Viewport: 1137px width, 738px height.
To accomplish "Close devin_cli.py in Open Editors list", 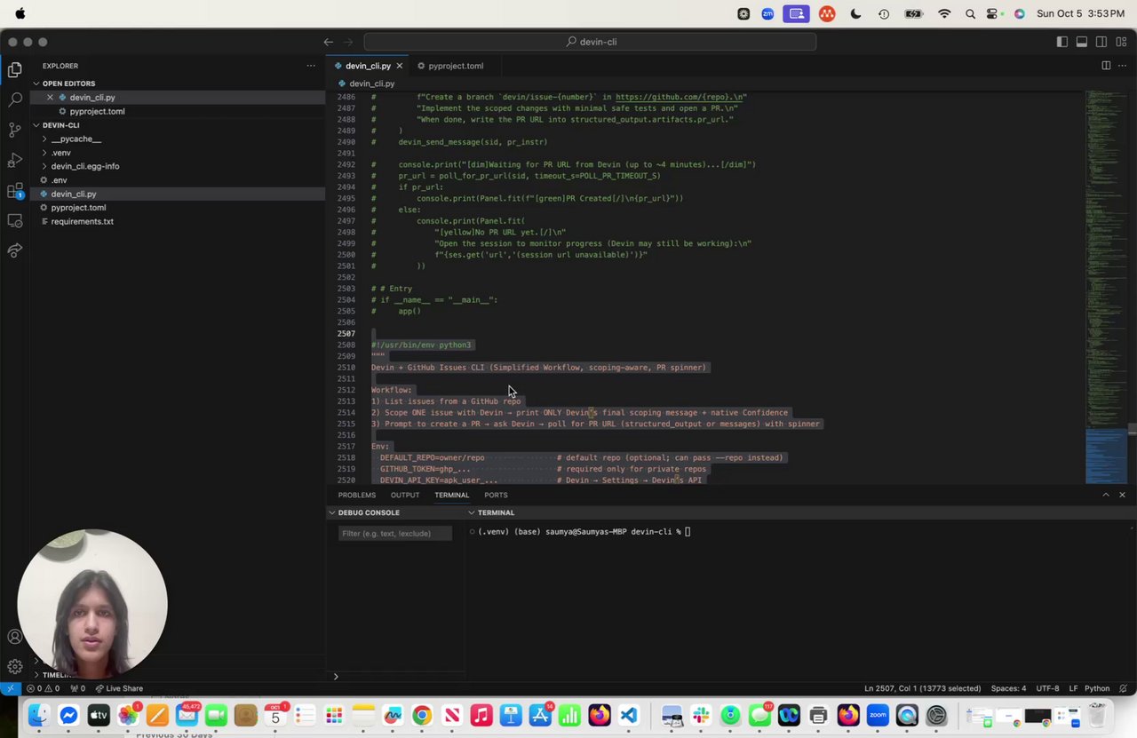I will tap(50, 98).
